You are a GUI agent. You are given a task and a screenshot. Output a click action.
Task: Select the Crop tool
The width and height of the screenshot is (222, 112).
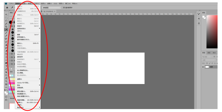(x=6, y=27)
